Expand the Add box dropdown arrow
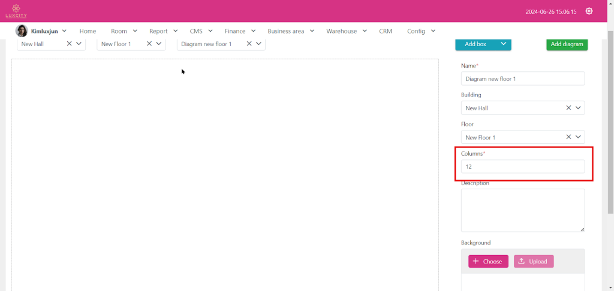Viewport: 614px width, 291px height. 503,44
